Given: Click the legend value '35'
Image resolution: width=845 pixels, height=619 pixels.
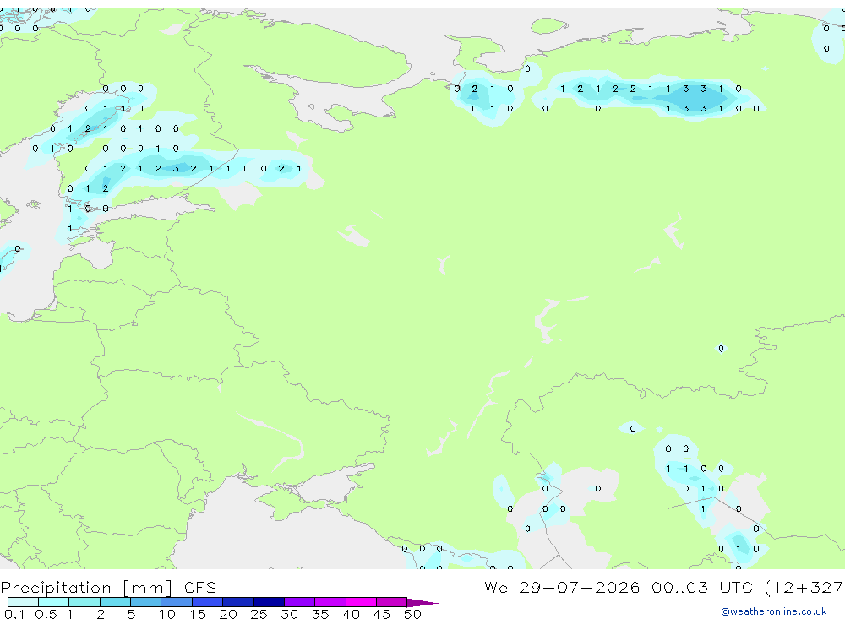Looking at the screenshot, I should (x=320, y=614).
